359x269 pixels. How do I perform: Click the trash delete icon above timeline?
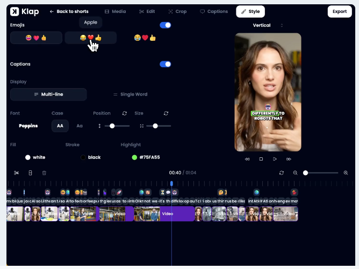[44, 173]
